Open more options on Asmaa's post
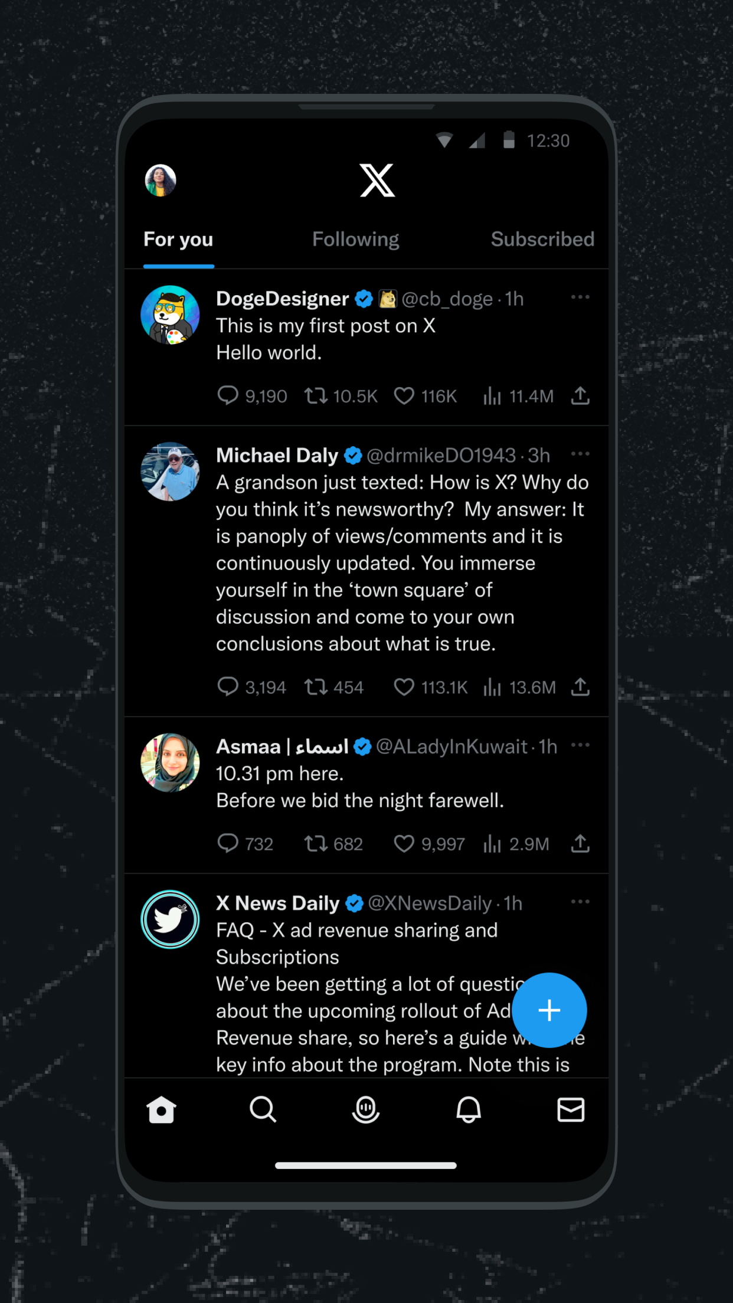 coord(580,745)
